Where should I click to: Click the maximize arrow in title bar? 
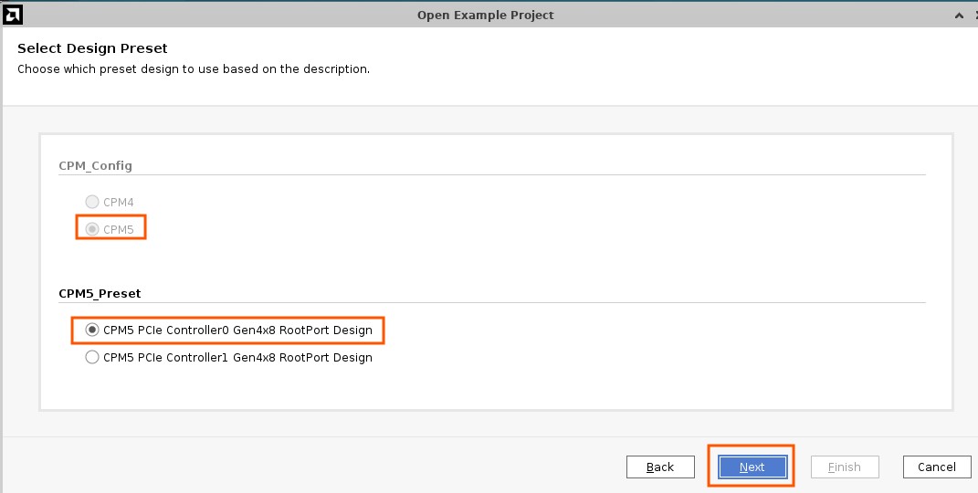pos(958,15)
